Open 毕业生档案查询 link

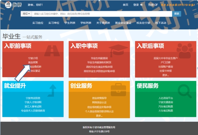(x=99, y=58)
